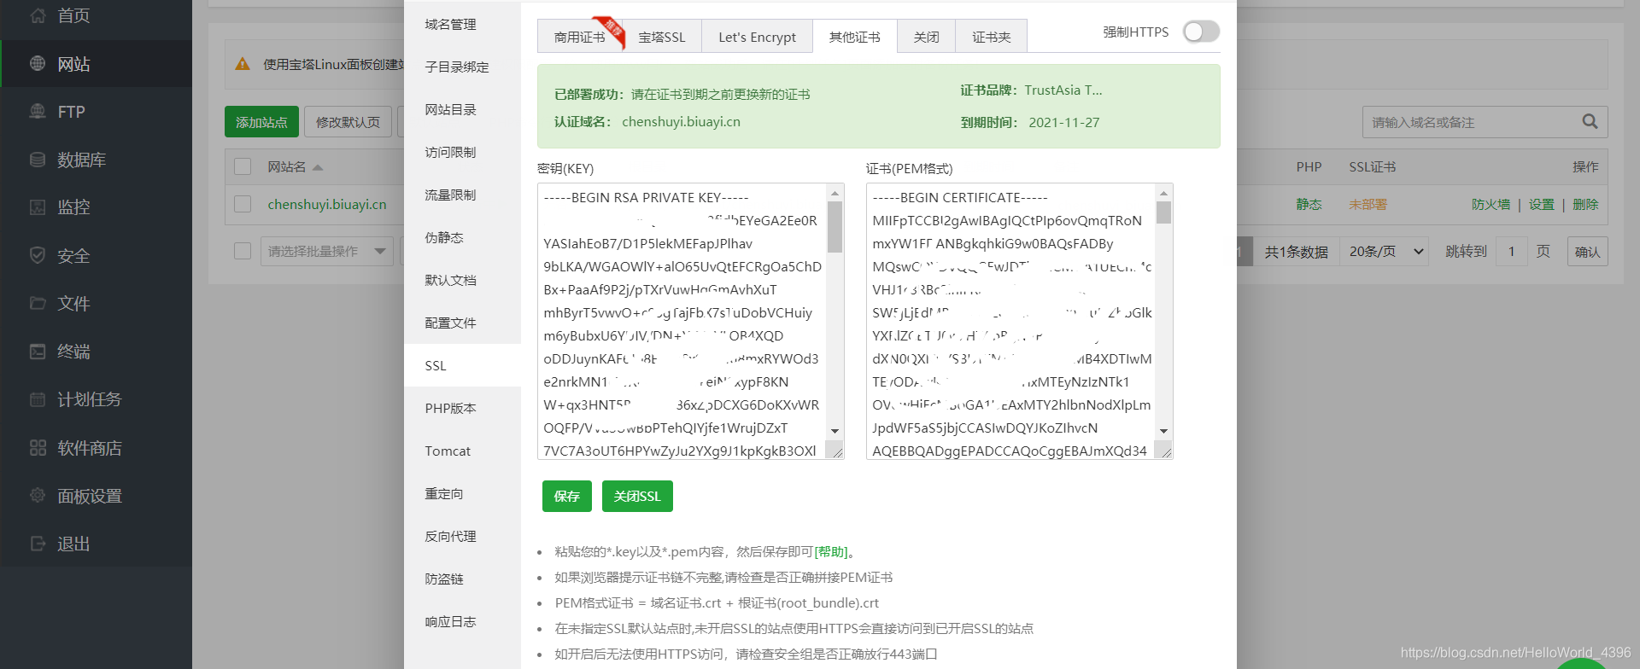Open 响应日志 in the site menu

click(x=462, y=621)
